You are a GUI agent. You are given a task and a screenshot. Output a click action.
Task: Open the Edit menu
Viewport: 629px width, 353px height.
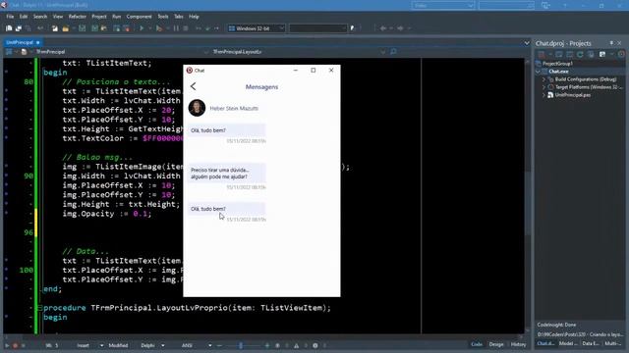pos(24,17)
